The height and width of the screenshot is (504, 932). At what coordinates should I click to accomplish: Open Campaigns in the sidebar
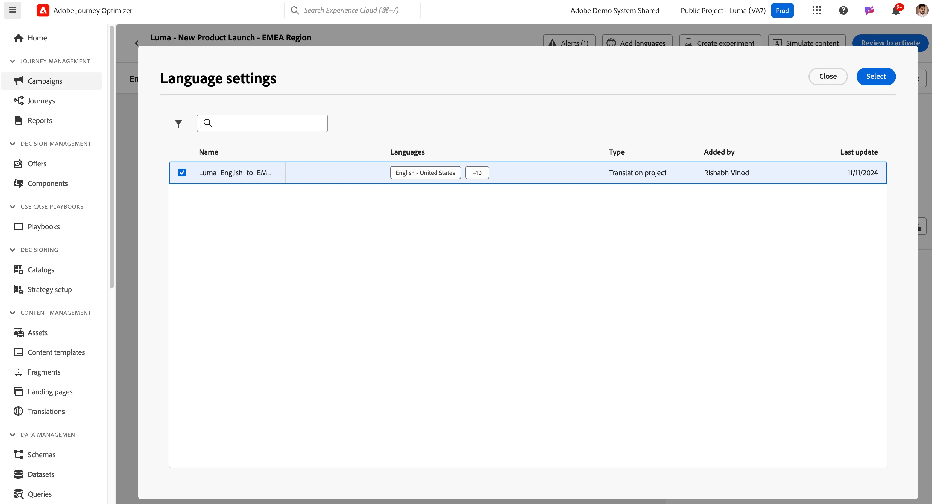(51, 81)
